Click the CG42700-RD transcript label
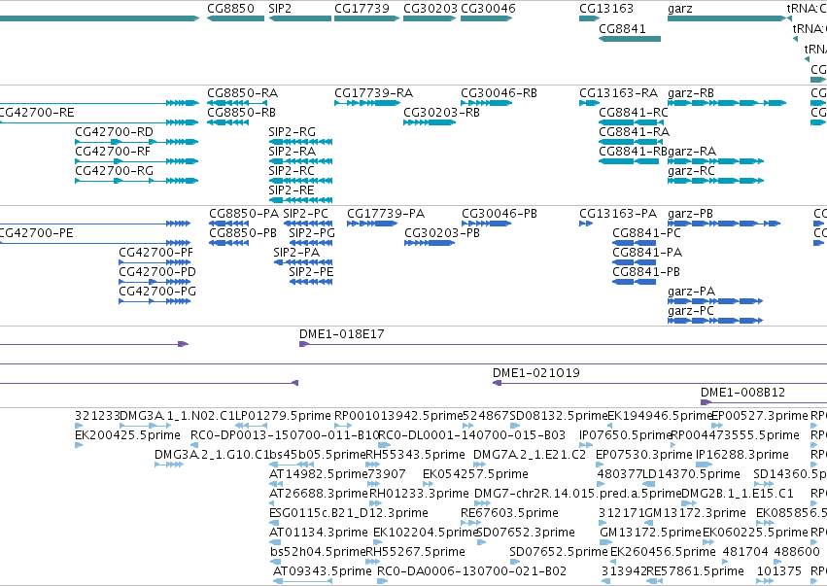This screenshot has height=586, width=827. pos(114,132)
